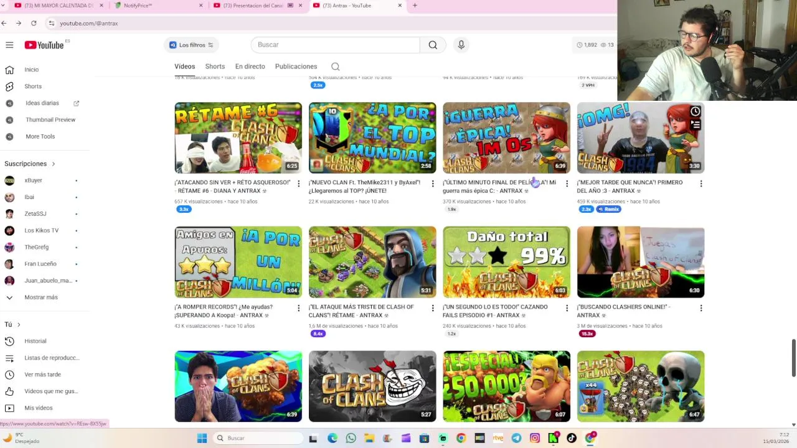Click the browser address bar URL
The width and height of the screenshot is (797, 448).
(89, 23)
